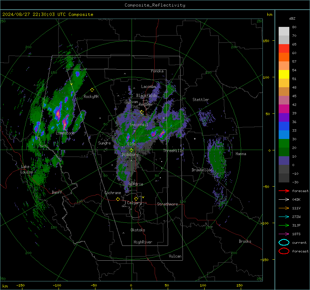The height and width of the screenshot is (290, 310).
Task: Click the red 'forecast' ellipse legend icon
Action: tap(284, 251)
